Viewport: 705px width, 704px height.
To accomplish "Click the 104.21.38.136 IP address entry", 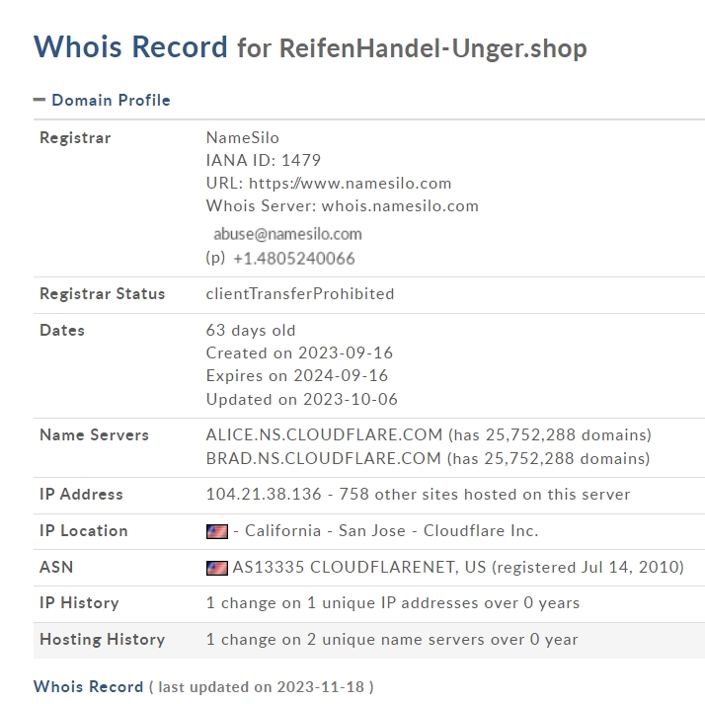I will pos(264,494).
